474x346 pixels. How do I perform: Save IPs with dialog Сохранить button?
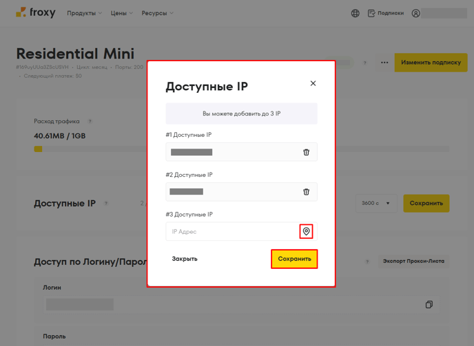tap(294, 259)
